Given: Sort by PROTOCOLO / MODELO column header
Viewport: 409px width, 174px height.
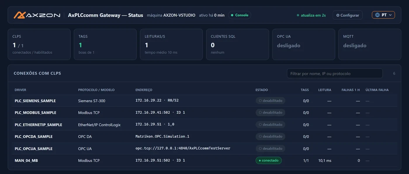Looking at the screenshot, I should point(96,90).
